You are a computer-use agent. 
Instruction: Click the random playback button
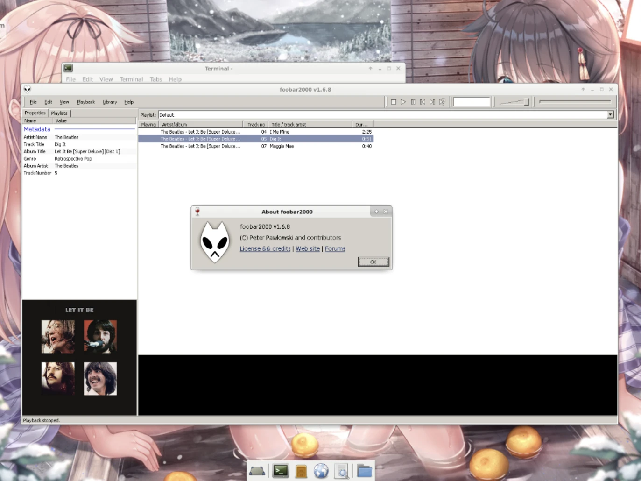click(442, 102)
